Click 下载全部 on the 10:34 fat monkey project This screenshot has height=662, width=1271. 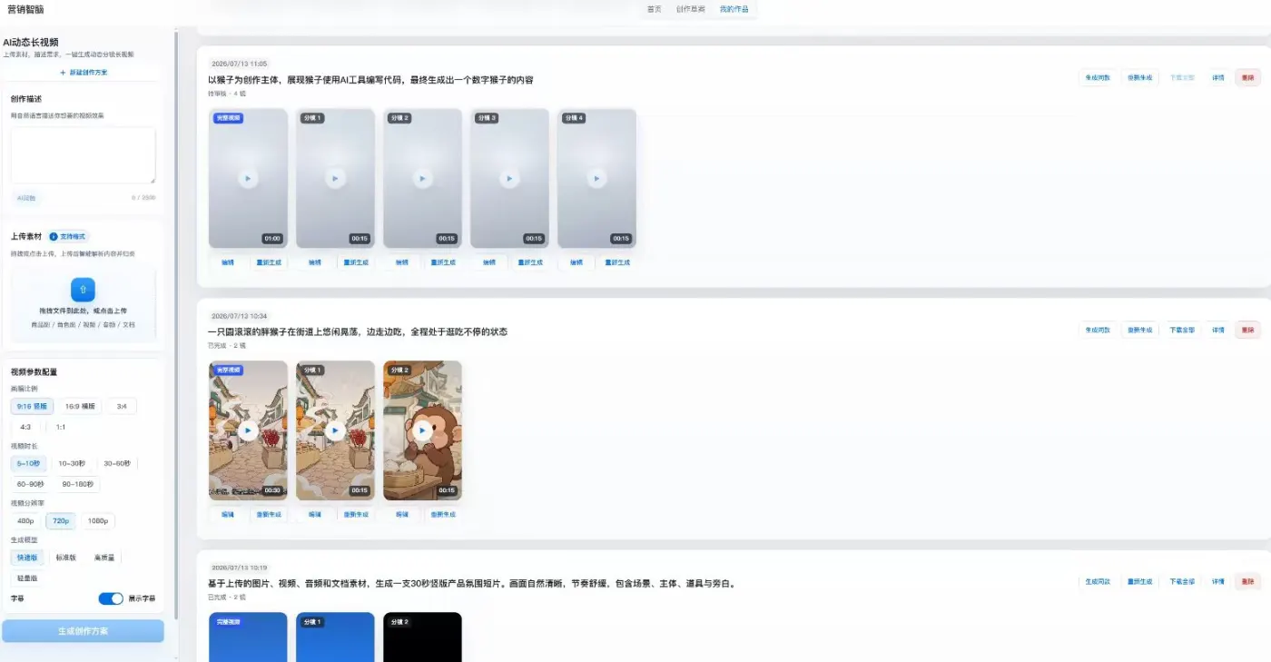tap(1181, 331)
